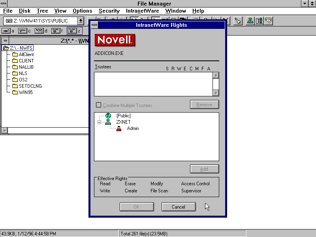316x237 pixels.
Task: Click the OS2 folder icon
Action: [x=15, y=80]
